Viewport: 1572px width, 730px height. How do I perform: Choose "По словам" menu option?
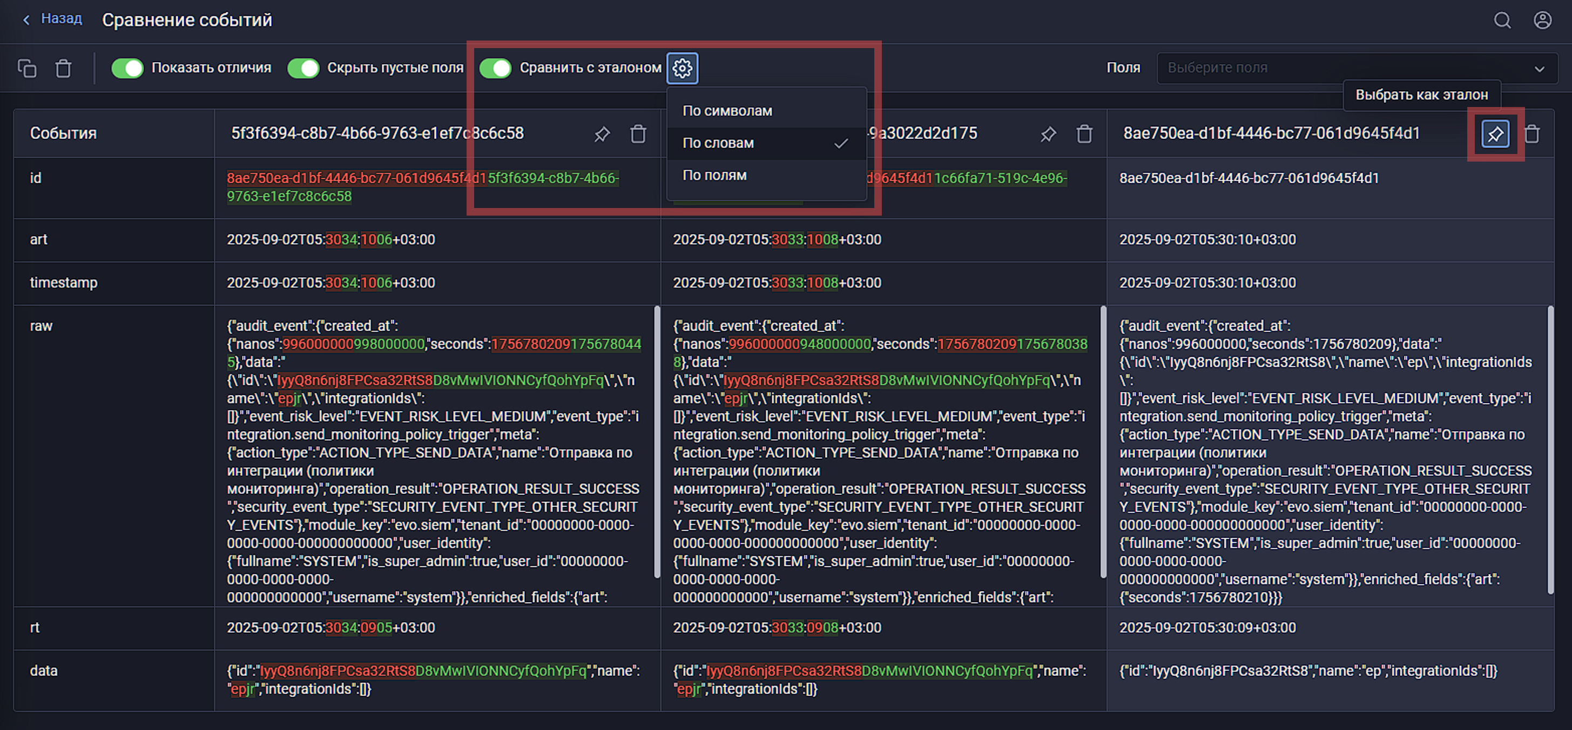click(718, 143)
